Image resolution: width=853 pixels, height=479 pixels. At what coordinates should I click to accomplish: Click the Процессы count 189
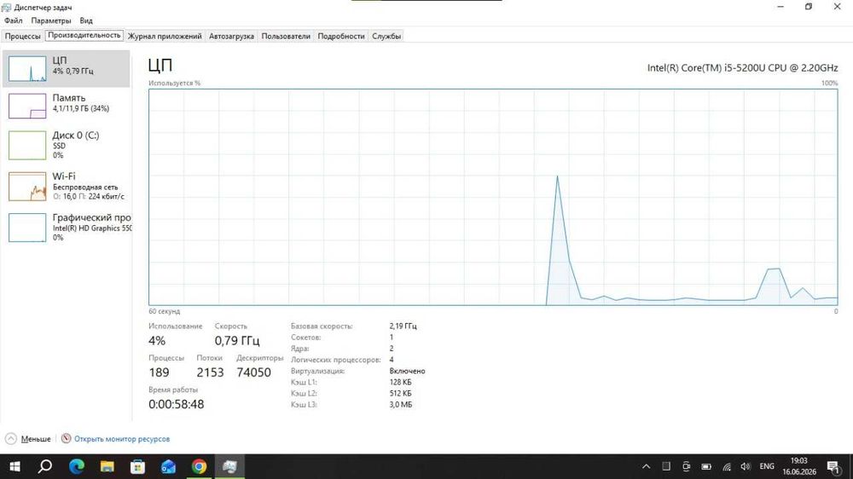click(159, 372)
